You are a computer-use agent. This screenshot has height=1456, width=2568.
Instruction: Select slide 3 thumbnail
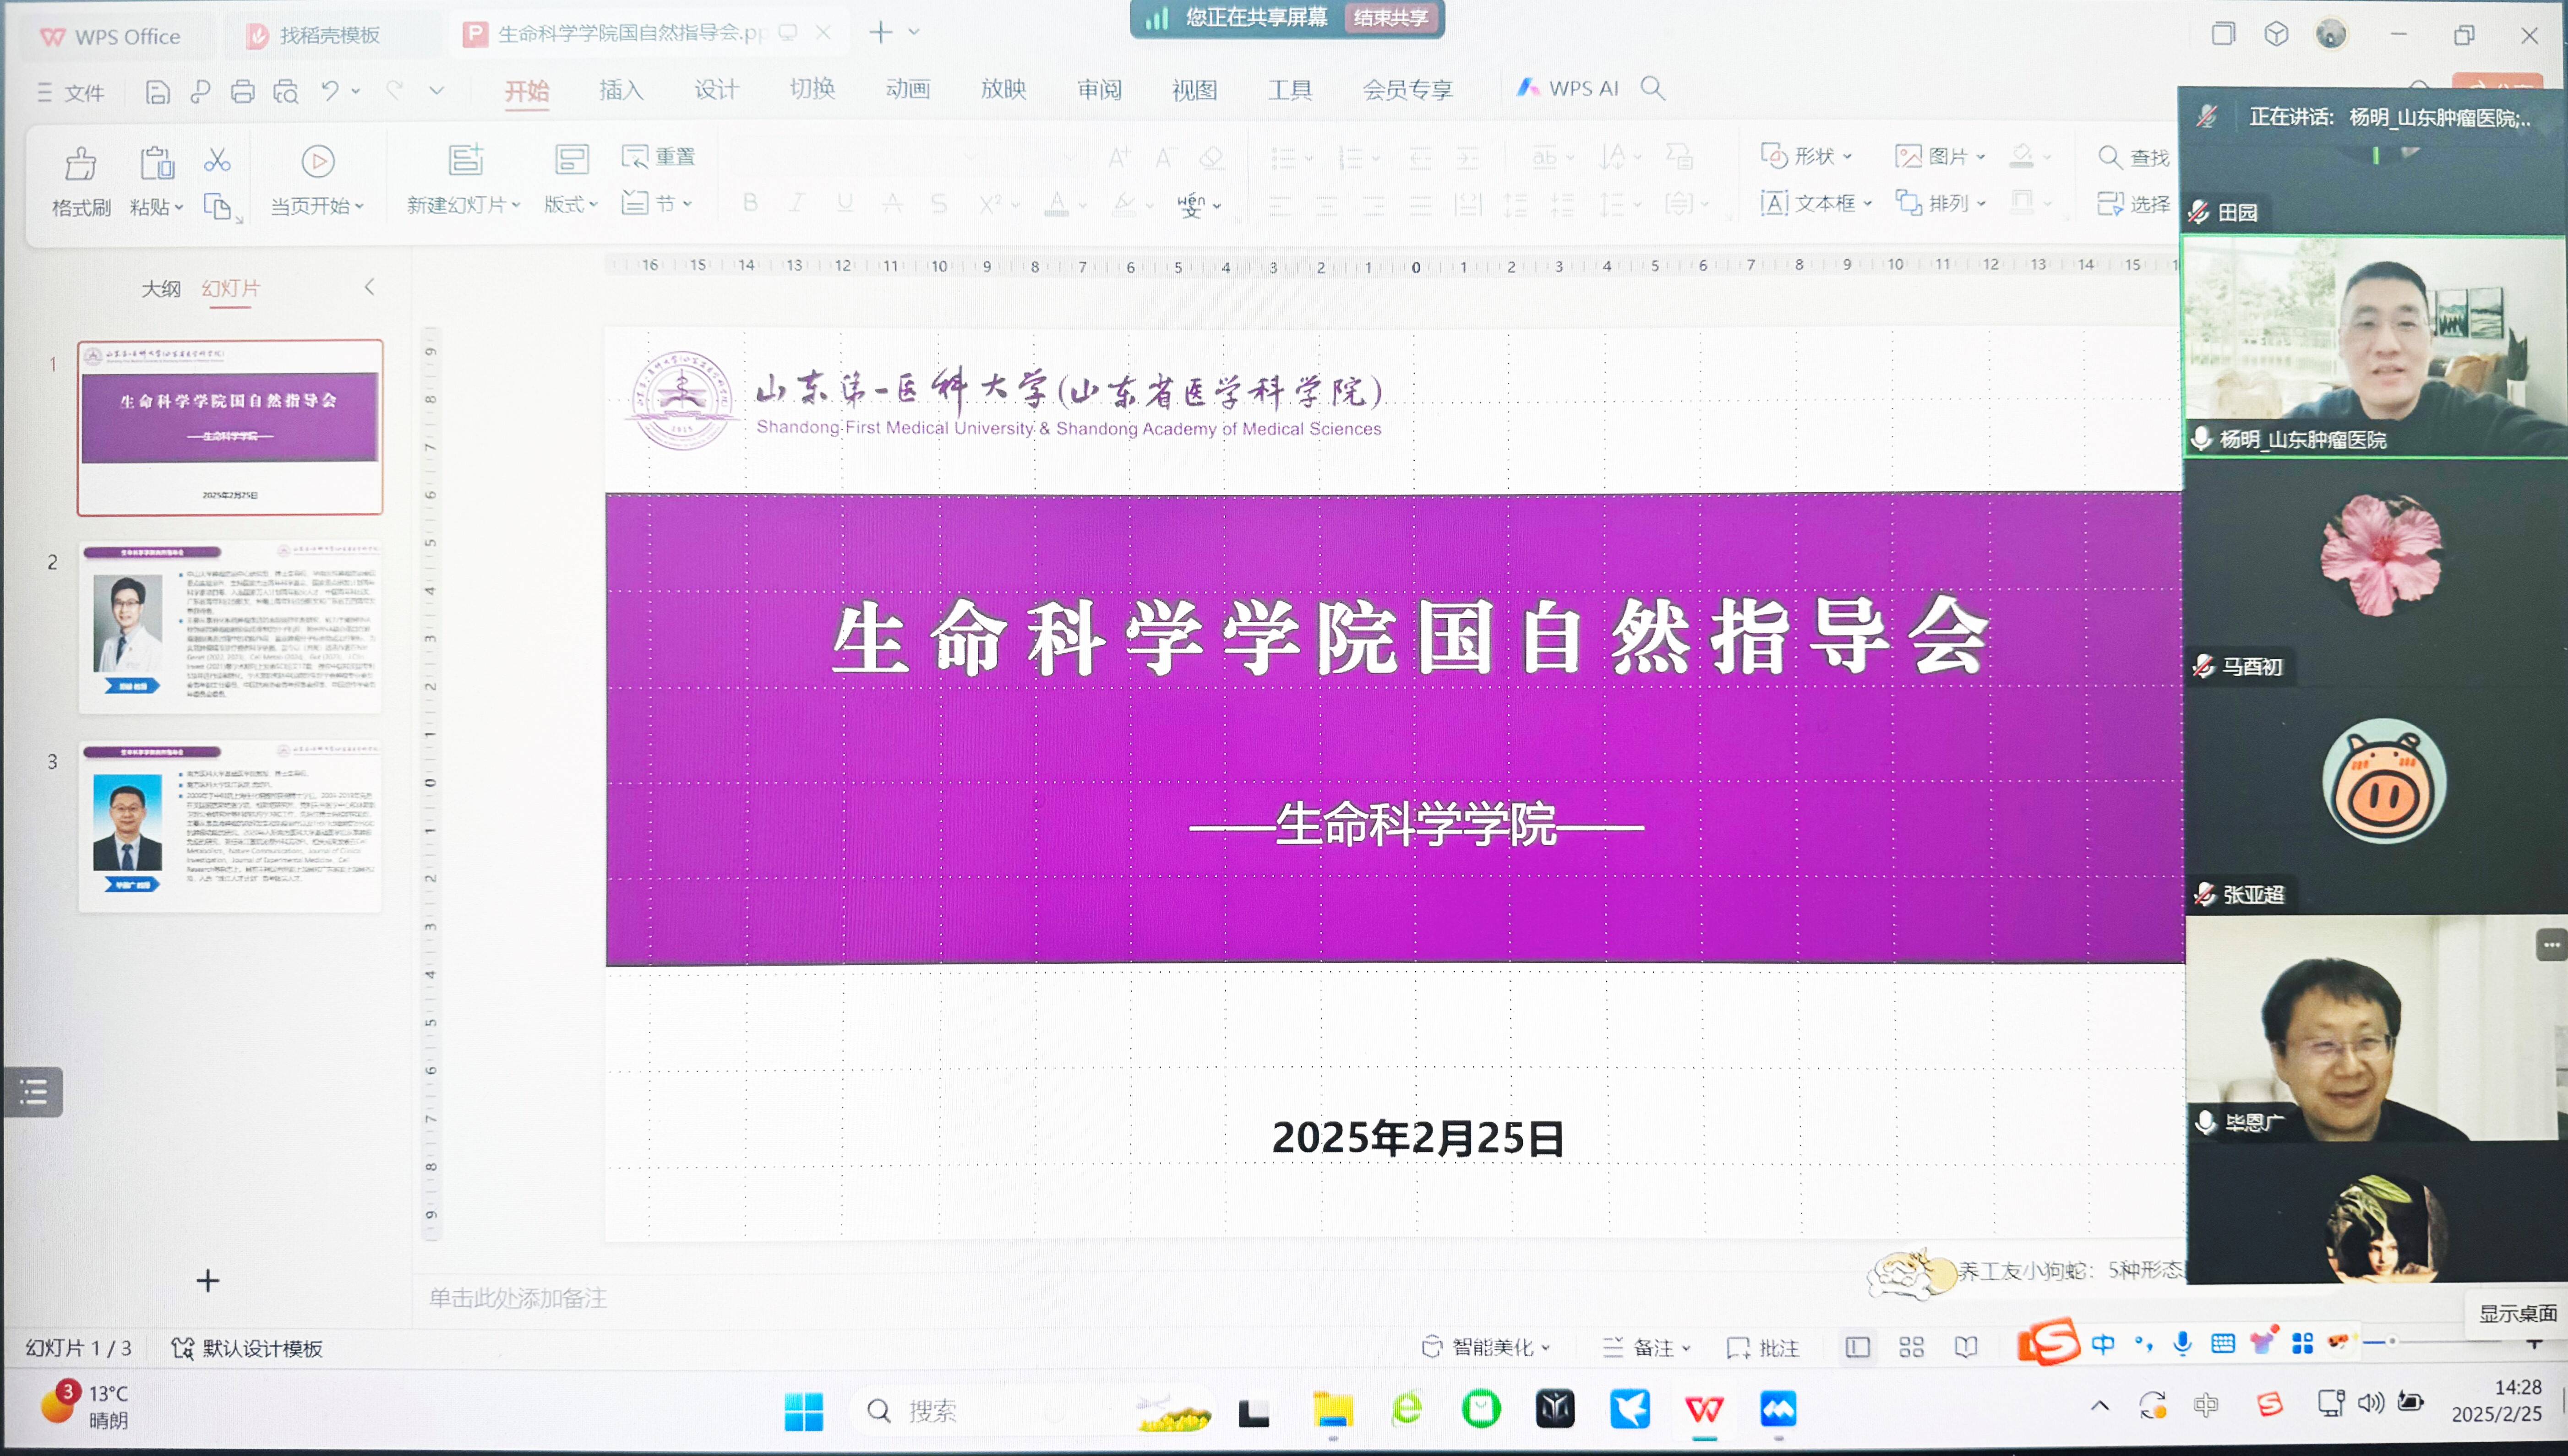(230, 826)
